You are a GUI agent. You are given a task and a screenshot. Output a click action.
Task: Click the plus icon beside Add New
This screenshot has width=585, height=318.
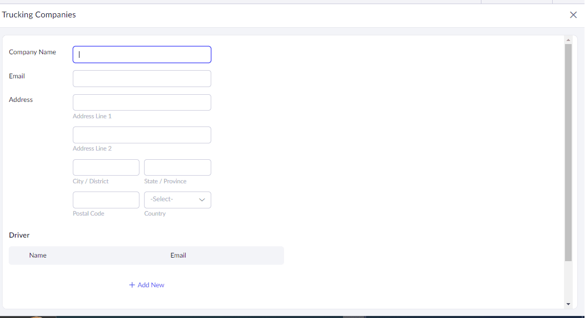click(x=132, y=285)
